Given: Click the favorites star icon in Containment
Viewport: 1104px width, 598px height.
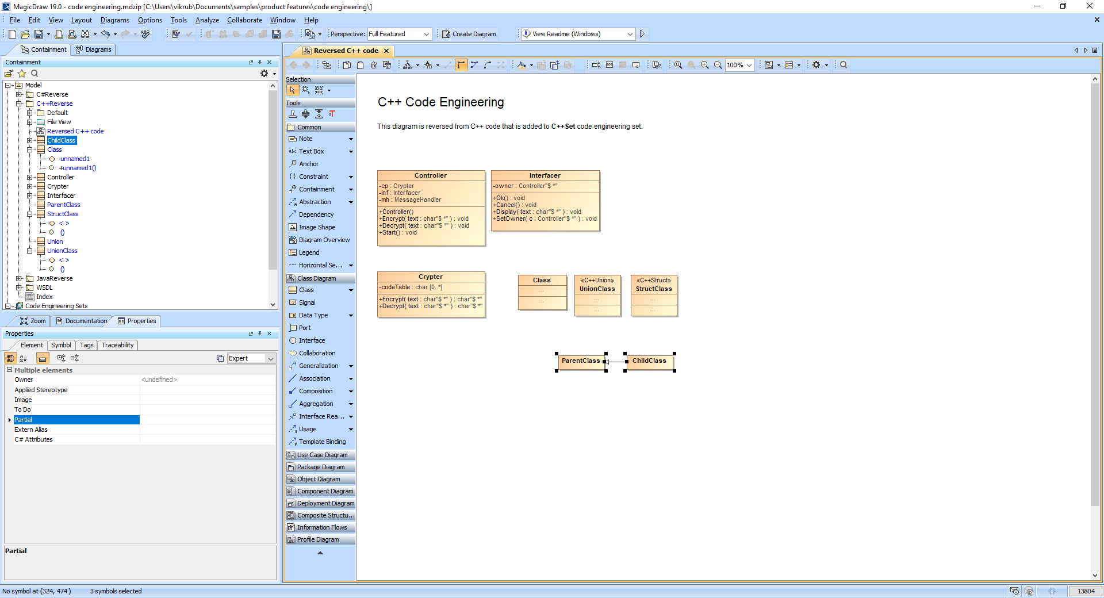Looking at the screenshot, I should click(22, 74).
